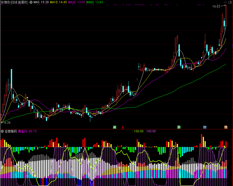Click the brown 榜 event marker
The image size is (233, 186).
click(x=226, y=127)
